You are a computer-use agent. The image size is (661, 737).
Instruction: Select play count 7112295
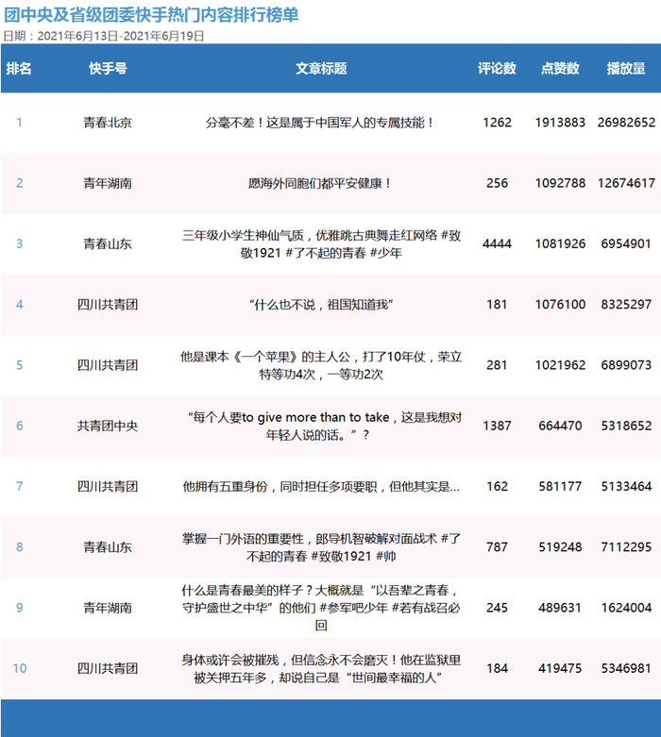tap(626, 547)
